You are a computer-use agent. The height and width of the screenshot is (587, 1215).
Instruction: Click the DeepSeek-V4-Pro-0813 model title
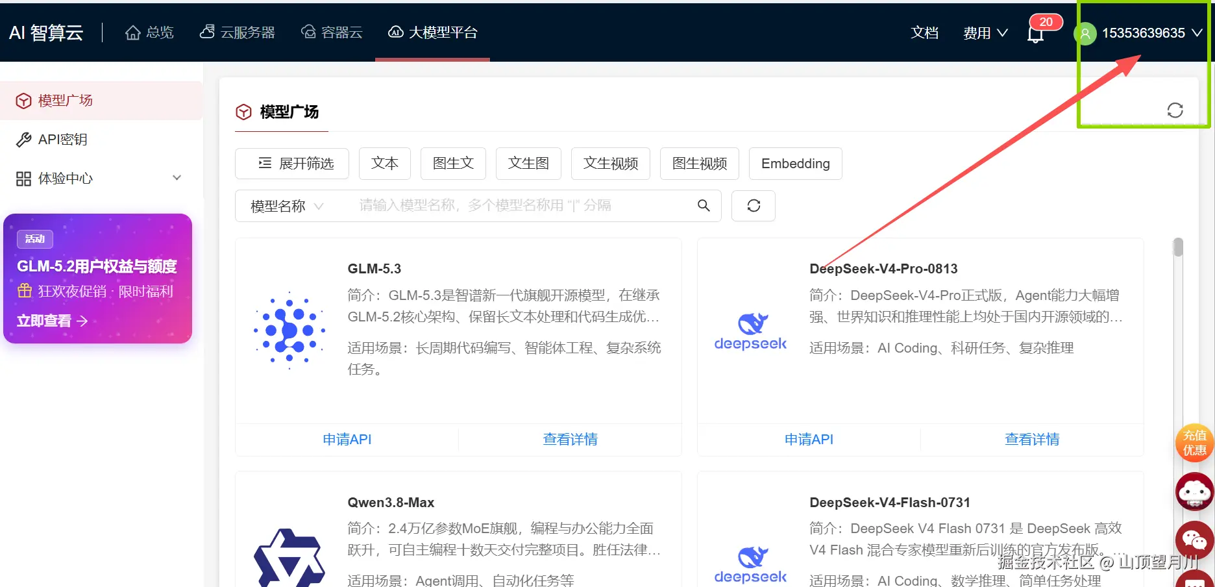point(884,269)
